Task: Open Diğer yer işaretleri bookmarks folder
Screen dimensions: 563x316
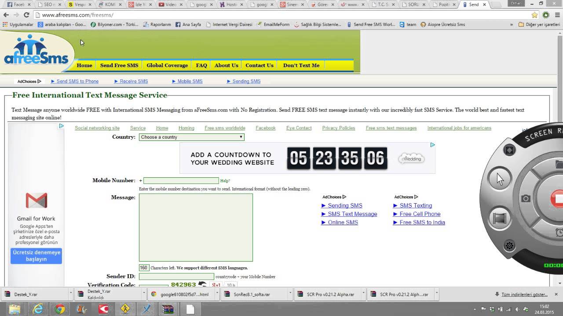Action: (539, 25)
